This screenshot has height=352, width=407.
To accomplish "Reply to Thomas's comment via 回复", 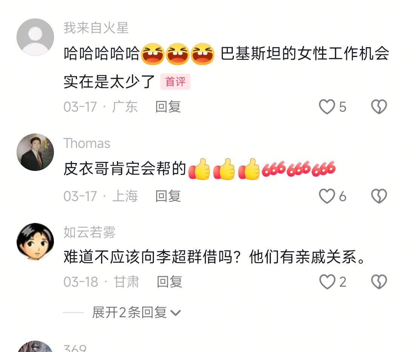I will coord(168,196).
